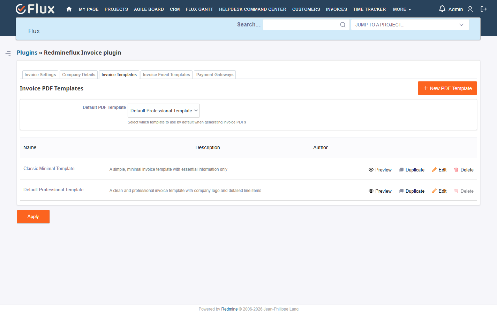
Task: Open the Default PDF Template dropdown
Action: [164, 111]
